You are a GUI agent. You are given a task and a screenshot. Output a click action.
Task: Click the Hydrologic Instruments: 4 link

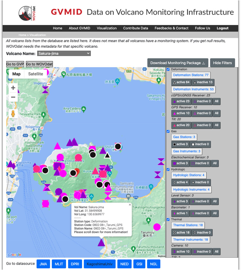click(191, 190)
